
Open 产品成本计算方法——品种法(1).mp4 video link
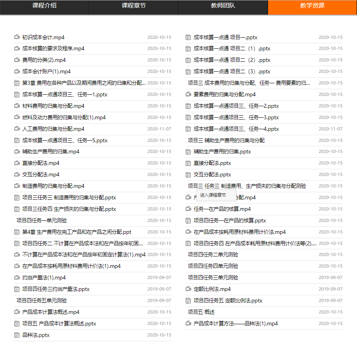[x=236, y=323]
